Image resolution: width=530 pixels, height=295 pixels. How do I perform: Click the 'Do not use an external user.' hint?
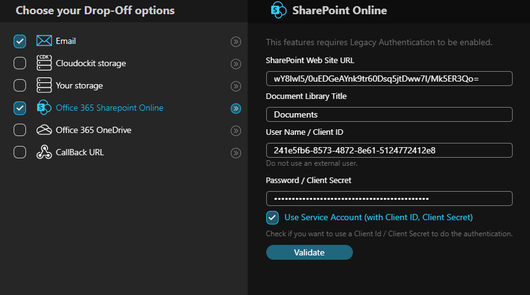tap(311, 163)
